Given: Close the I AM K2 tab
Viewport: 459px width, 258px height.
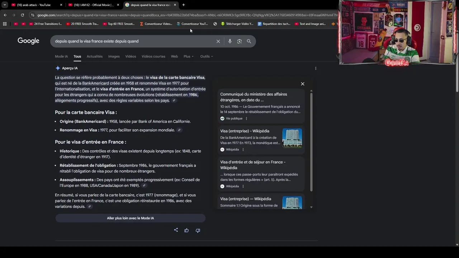Looking at the screenshot, I should (x=118, y=5).
